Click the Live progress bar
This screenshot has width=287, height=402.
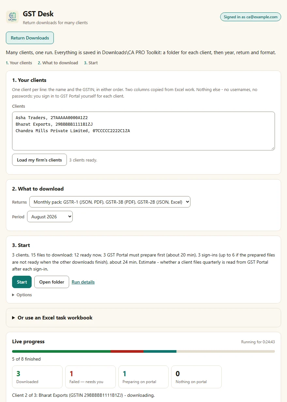click(x=143, y=351)
